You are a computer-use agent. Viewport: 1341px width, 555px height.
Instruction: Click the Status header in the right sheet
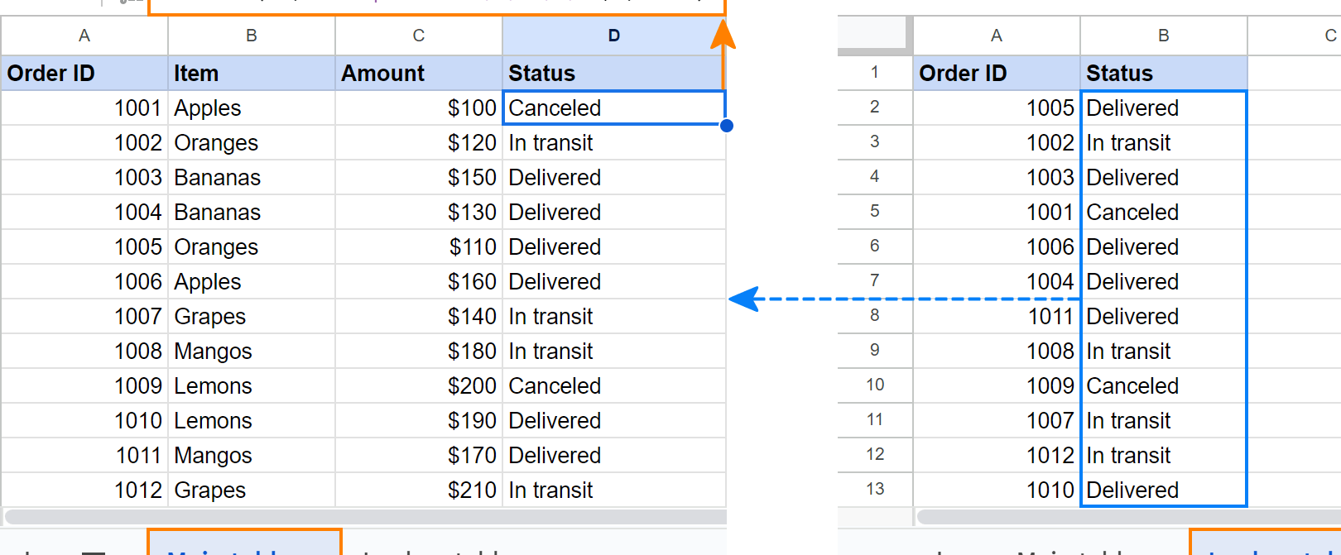[x=1163, y=74]
